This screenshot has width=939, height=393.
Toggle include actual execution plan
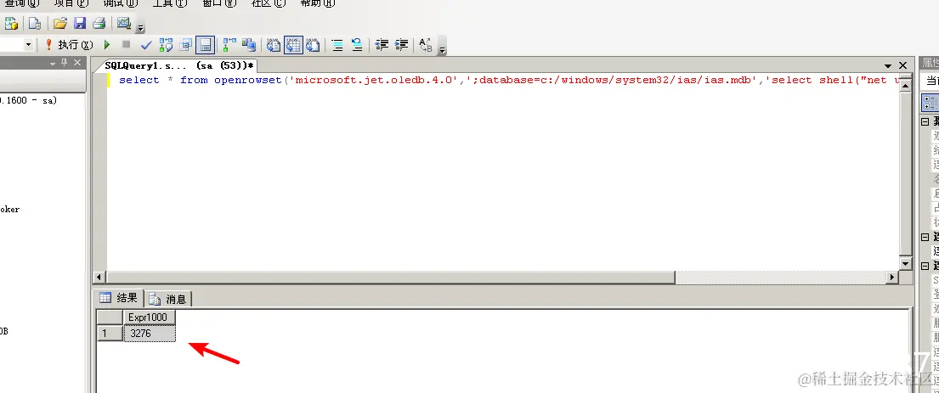[x=229, y=45]
